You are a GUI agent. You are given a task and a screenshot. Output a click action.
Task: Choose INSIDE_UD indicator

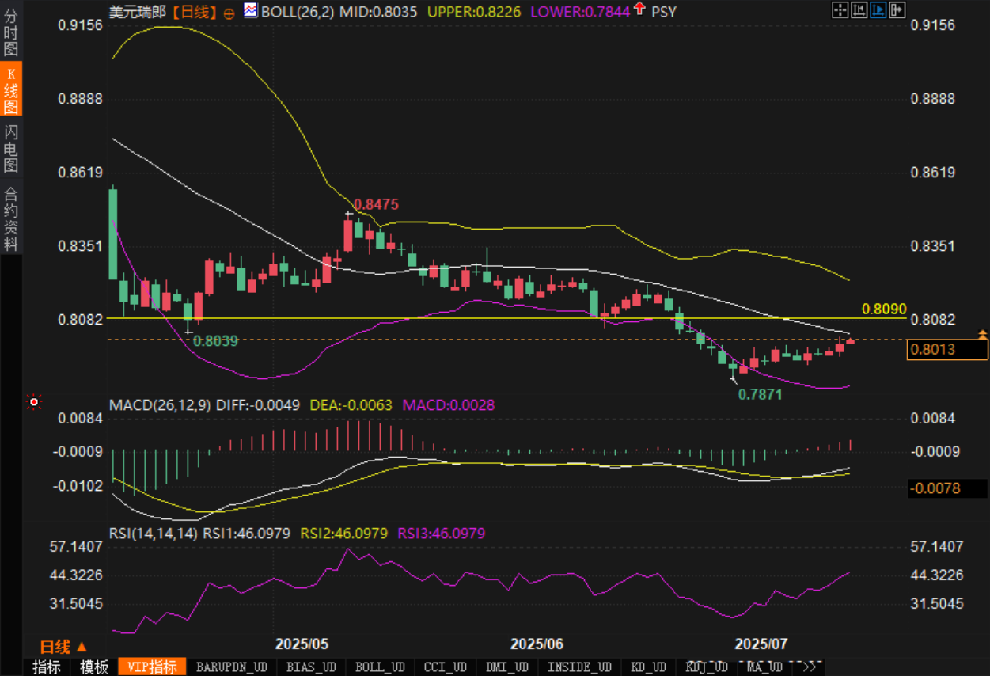pos(580,667)
